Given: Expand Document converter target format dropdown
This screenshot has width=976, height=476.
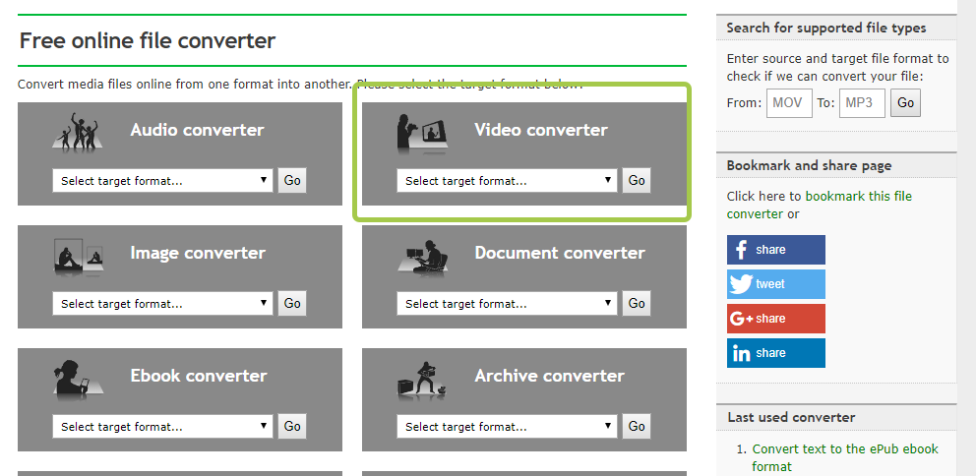Looking at the screenshot, I should tap(507, 304).
